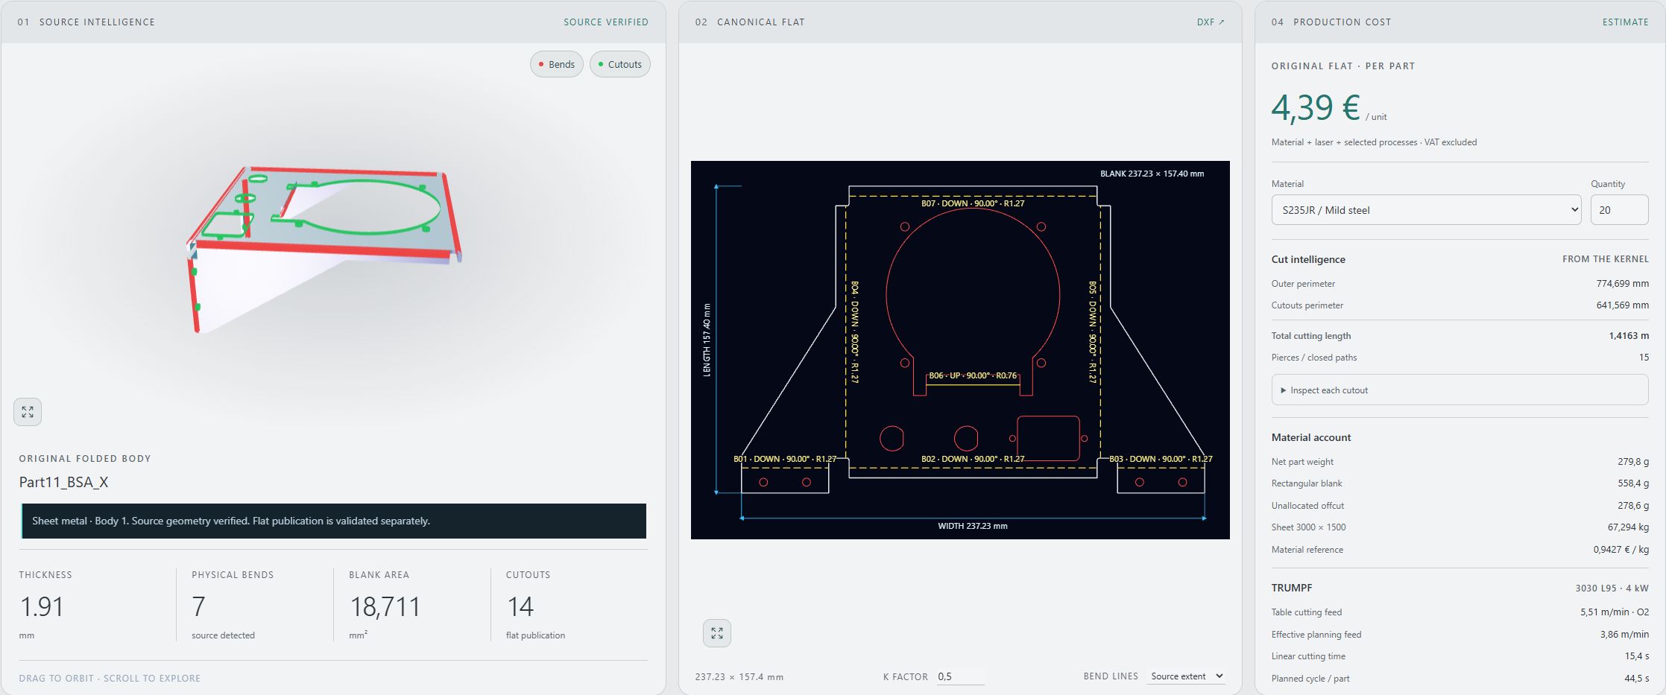Viewport: 1666px width, 695px height.
Task: Click the source geometry verified message banner
Action: click(x=334, y=521)
